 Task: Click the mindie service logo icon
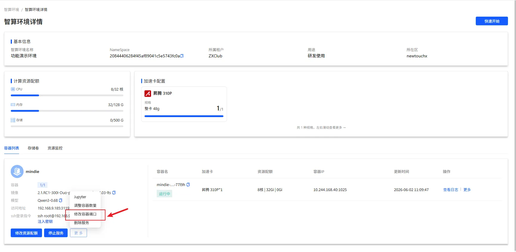point(17,171)
